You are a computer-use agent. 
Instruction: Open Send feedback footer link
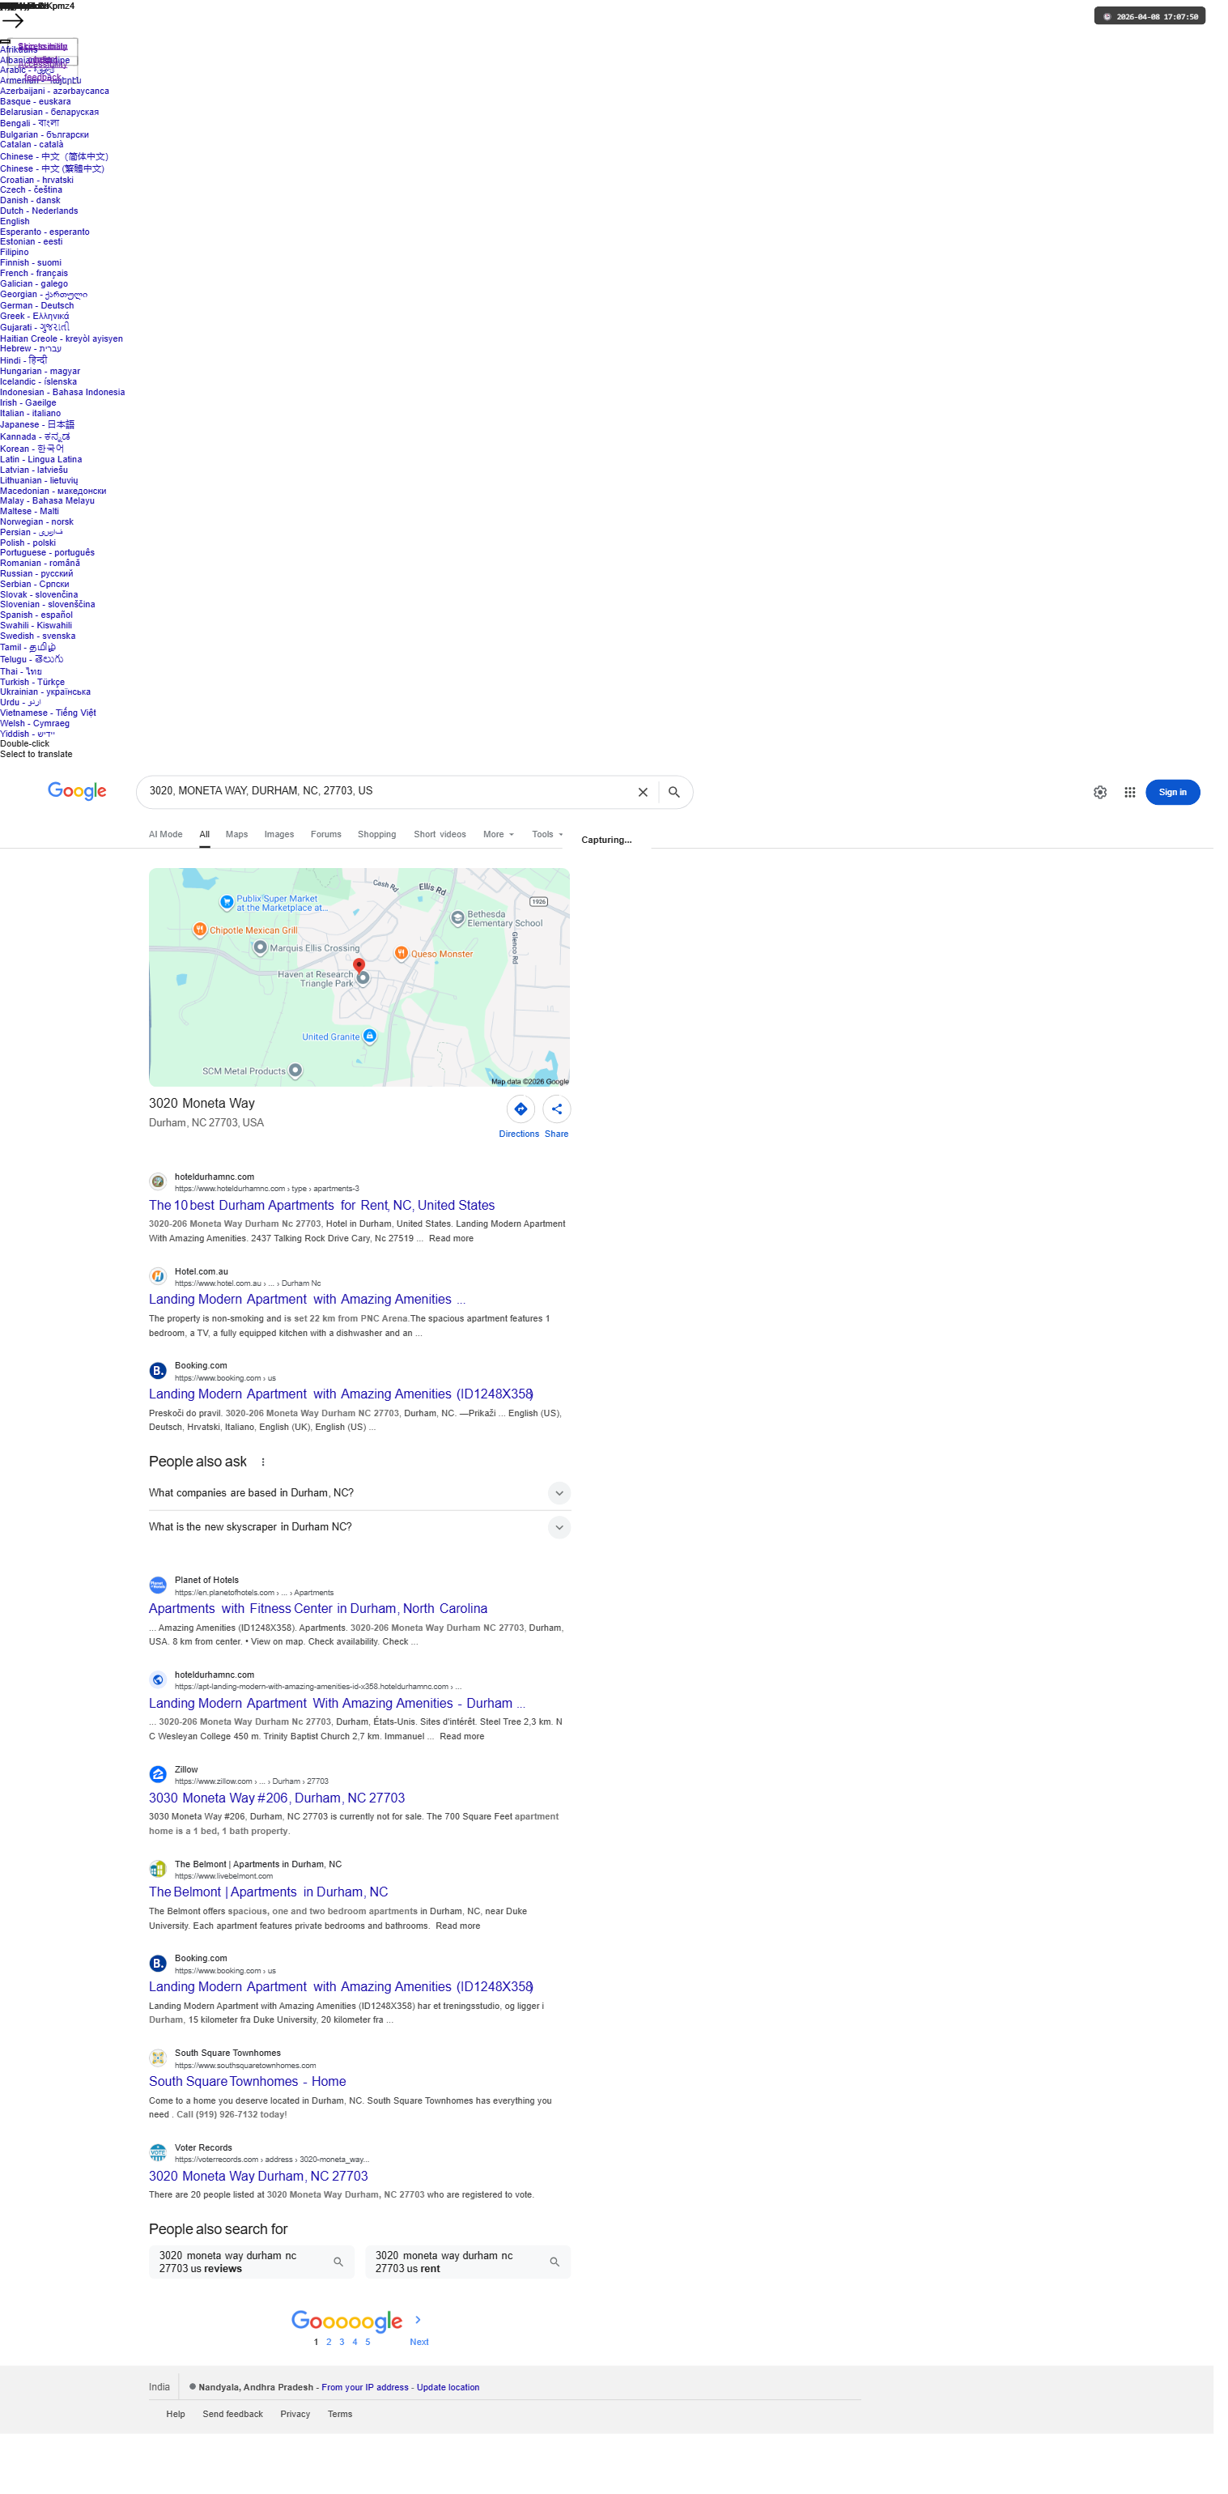[232, 2414]
